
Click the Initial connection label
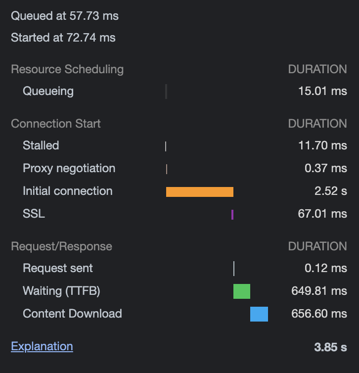68,191
